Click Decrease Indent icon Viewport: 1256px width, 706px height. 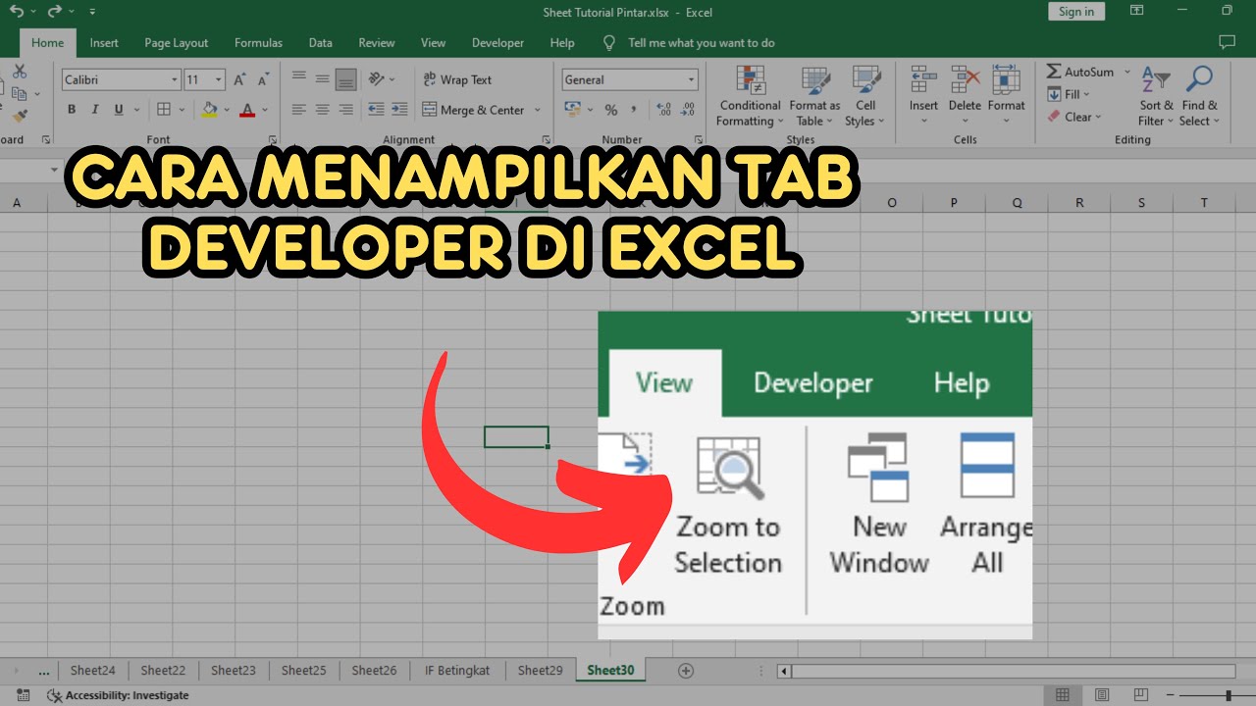click(x=377, y=110)
